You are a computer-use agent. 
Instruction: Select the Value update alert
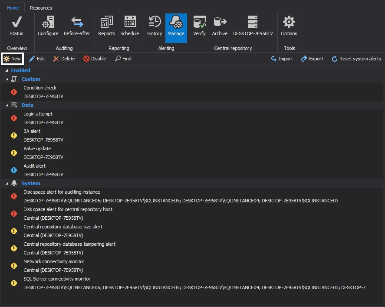click(x=37, y=149)
